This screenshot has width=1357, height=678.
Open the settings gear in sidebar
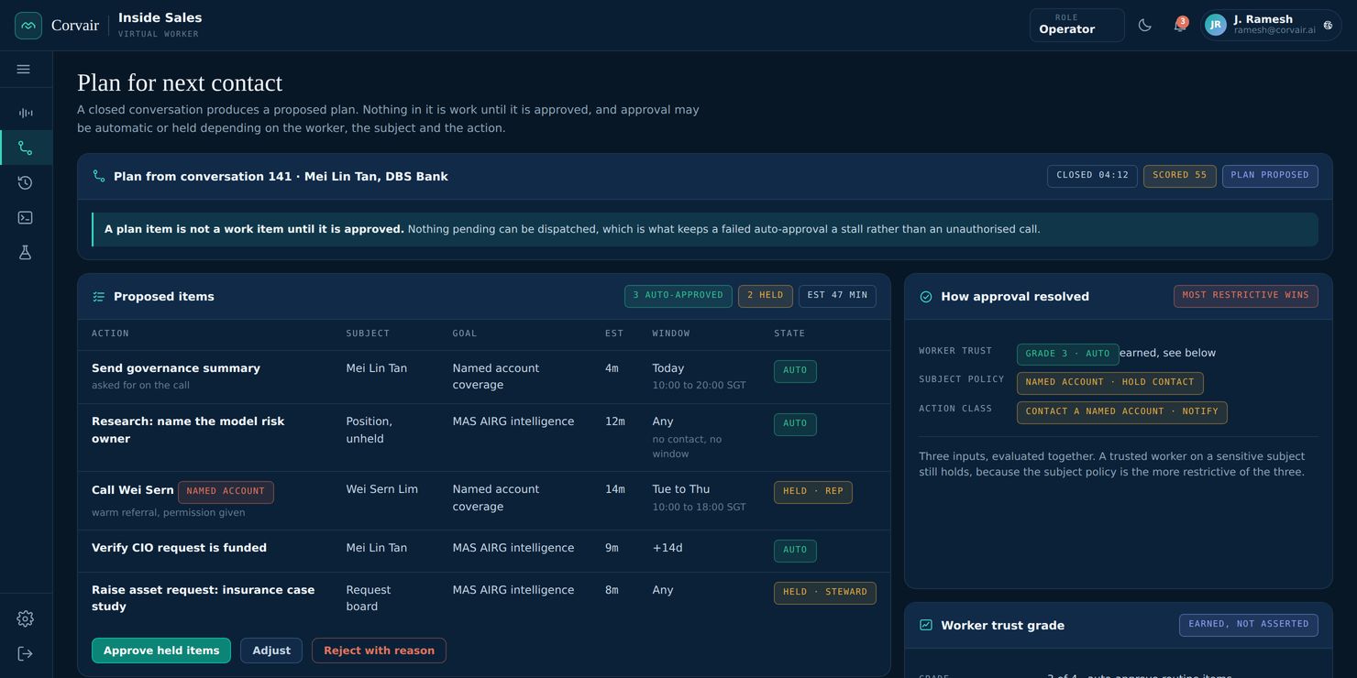(26, 618)
